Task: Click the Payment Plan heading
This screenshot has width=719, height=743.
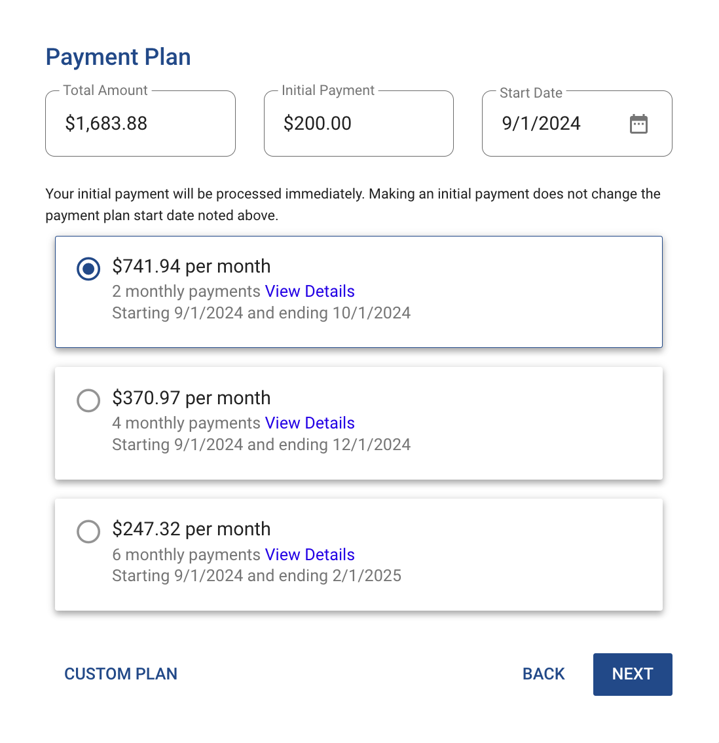Action: [118, 57]
